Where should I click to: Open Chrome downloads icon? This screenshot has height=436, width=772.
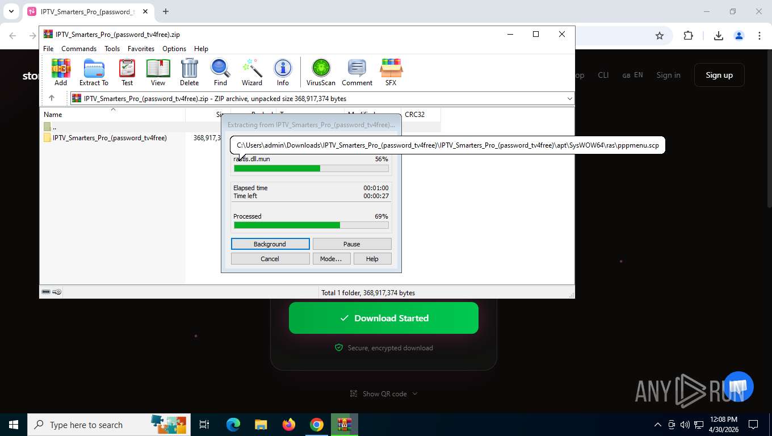(x=718, y=36)
